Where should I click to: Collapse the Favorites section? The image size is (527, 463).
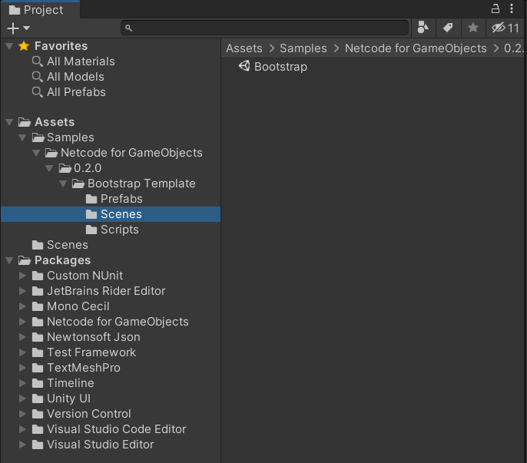(x=9, y=46)
